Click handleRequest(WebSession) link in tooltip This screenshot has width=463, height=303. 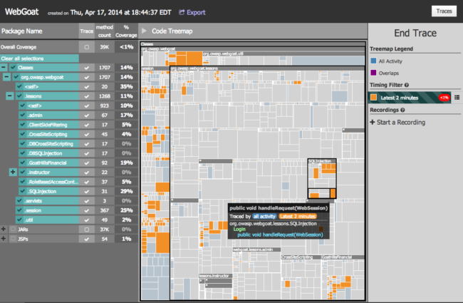click(x=280, y=235)
